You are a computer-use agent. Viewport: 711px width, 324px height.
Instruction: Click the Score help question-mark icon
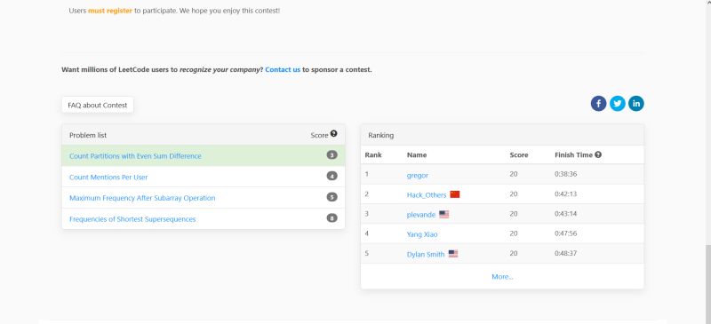pos(334,134)
